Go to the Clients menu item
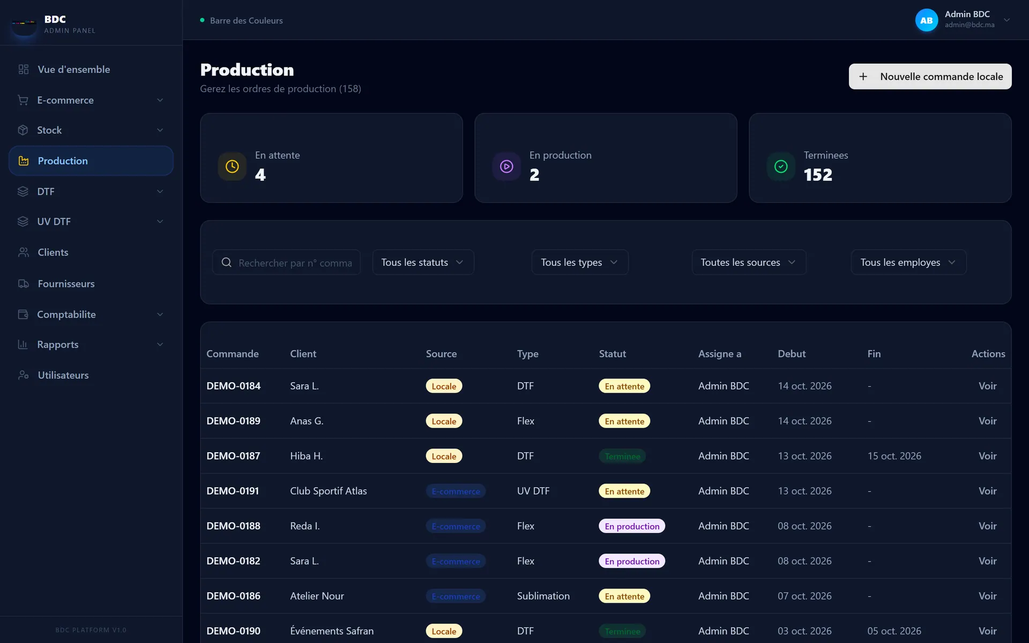The height and width of the screenshot is (643, 1029). [x=91, y=252]
